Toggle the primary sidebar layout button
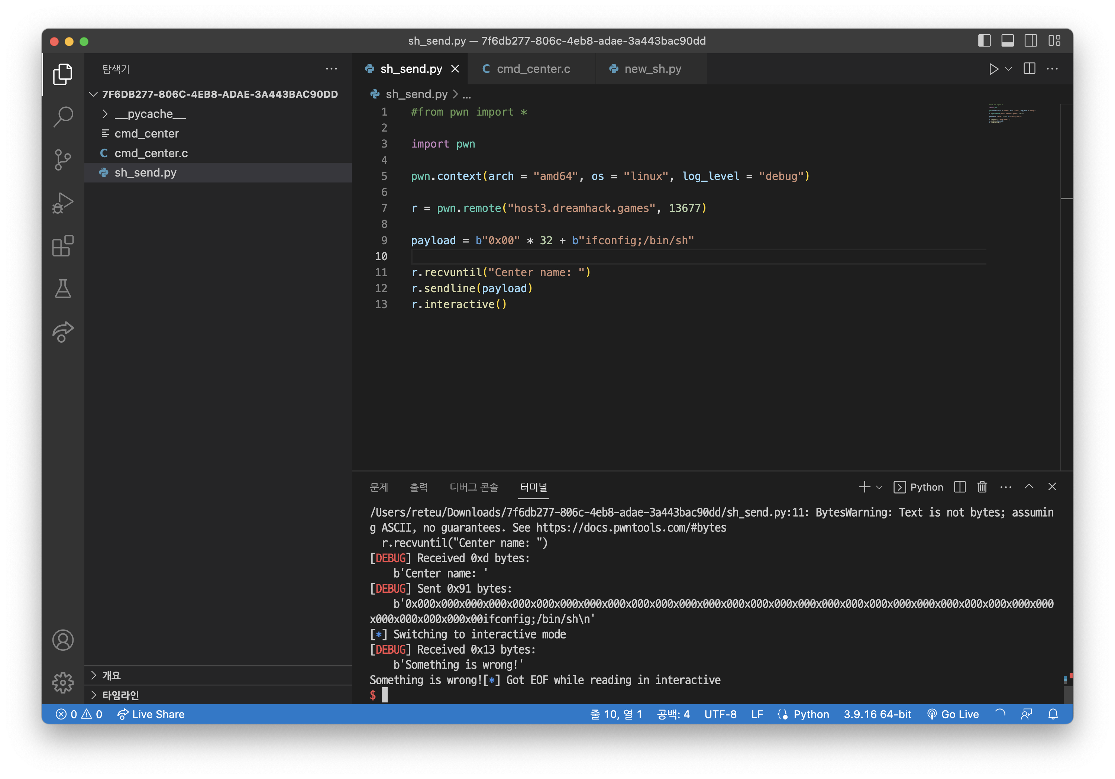The image size is (1115, 779). coord(984,41)
